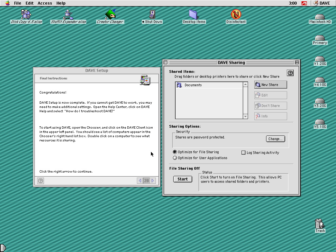Click the DAVE Setup title bar

click(97, 71)
